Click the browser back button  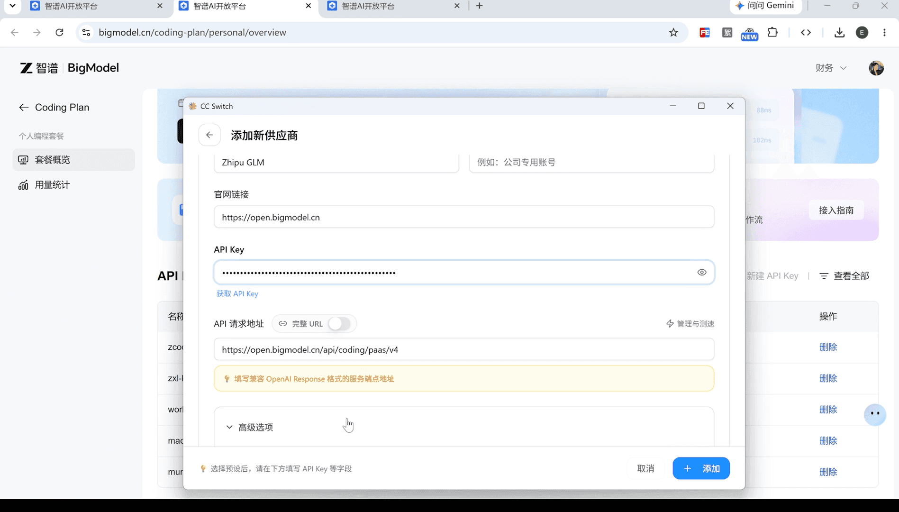point(15,32)
